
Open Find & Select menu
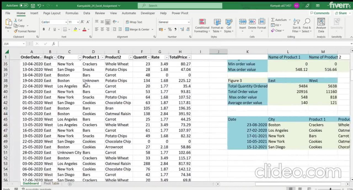(307, 26)
